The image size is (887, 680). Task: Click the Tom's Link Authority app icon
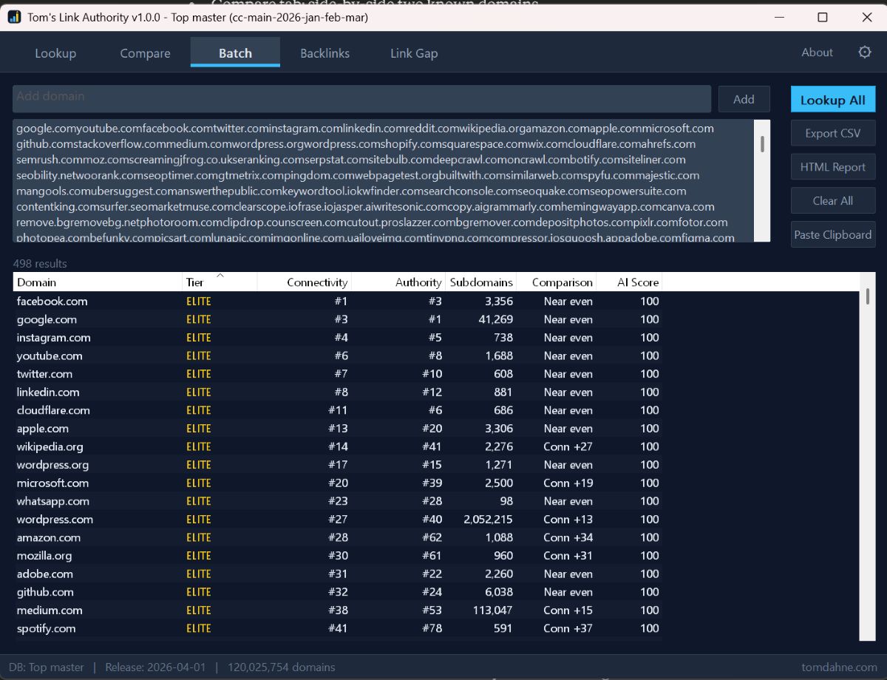(x=13, y=16)
